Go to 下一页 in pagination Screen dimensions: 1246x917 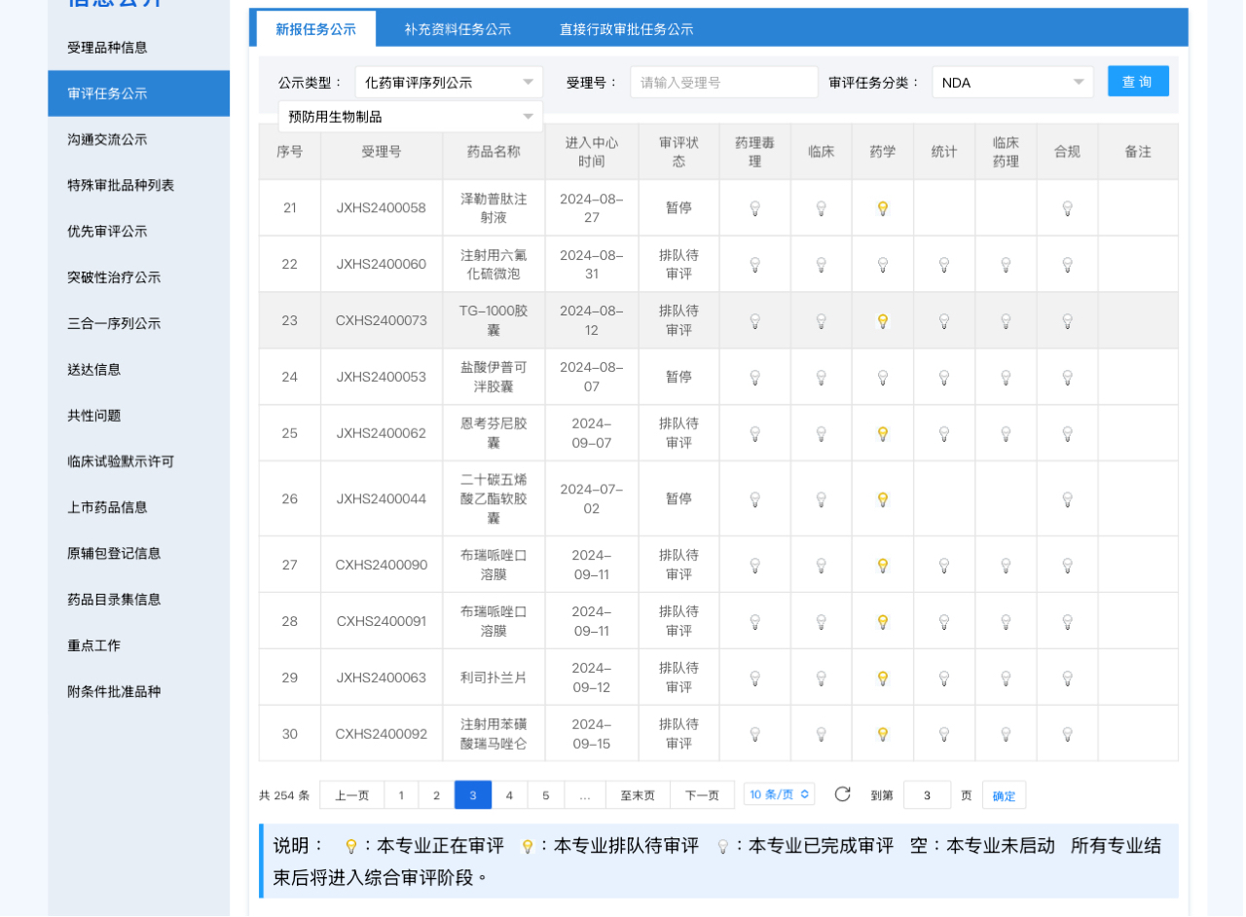702,795
